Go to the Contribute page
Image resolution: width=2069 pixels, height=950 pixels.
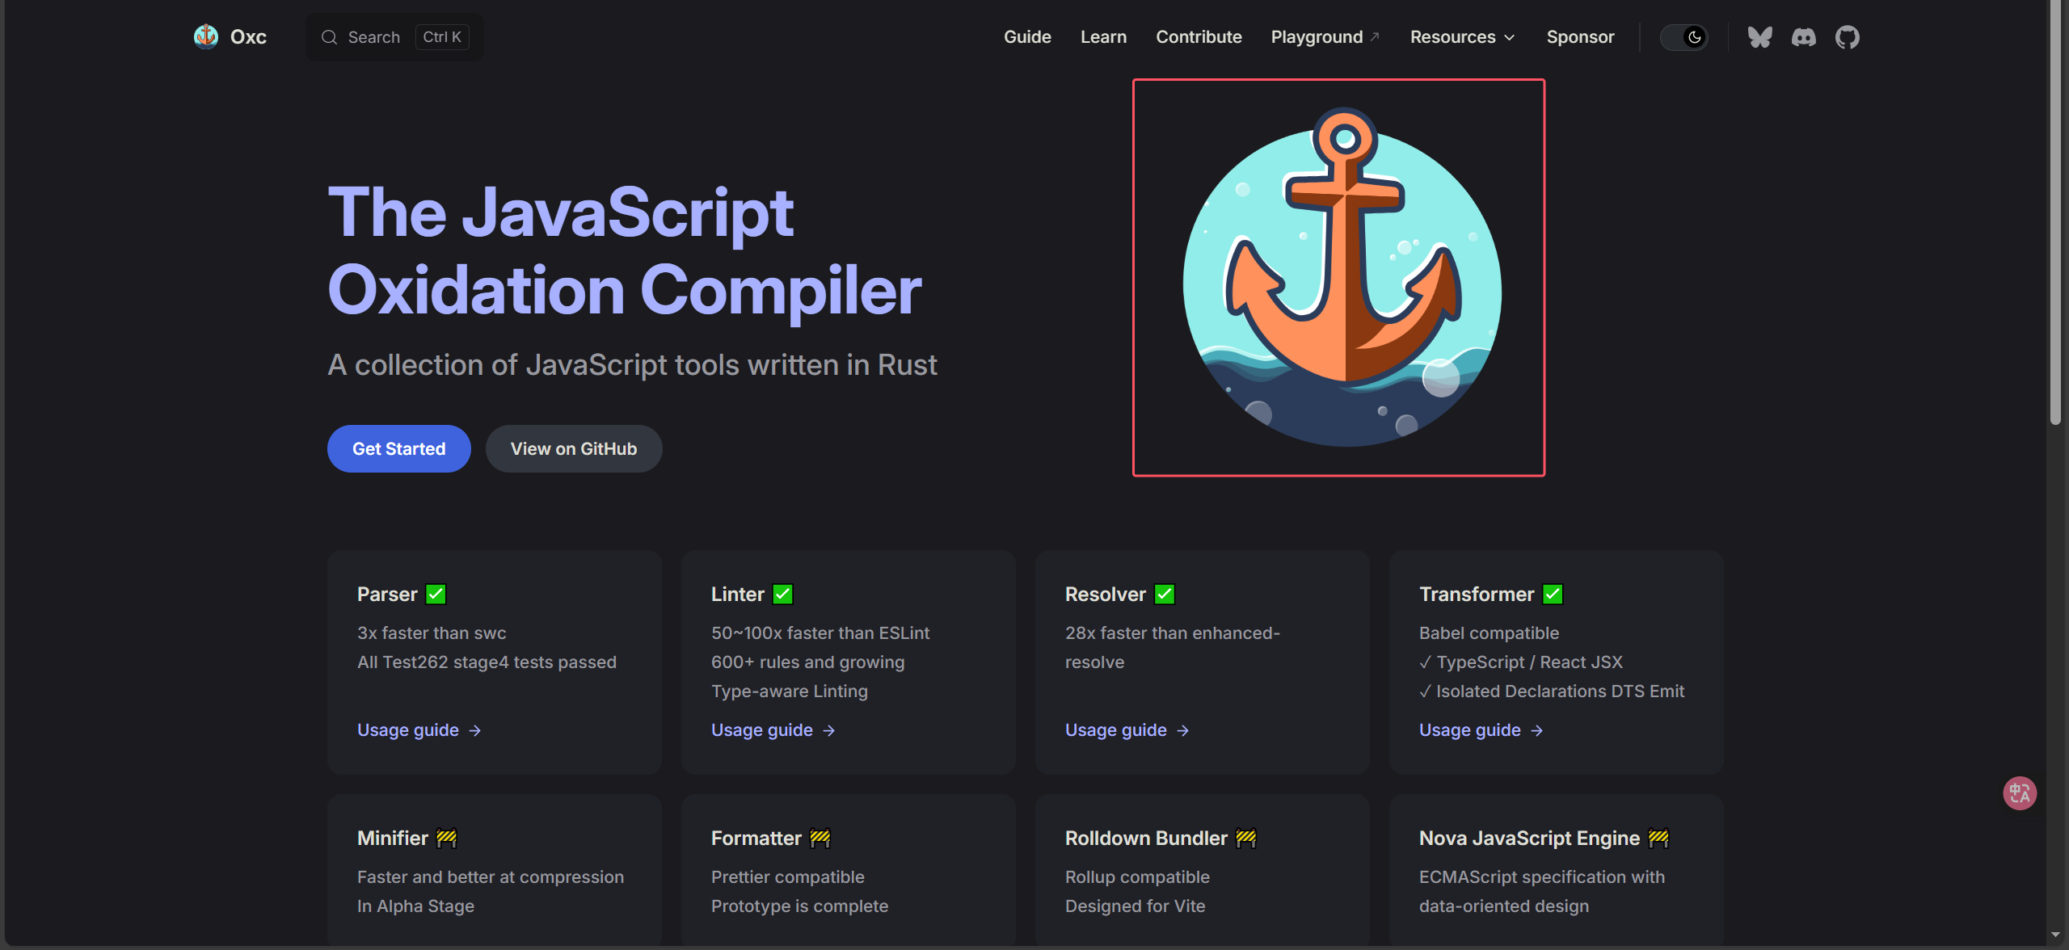tap(1199, 37)
